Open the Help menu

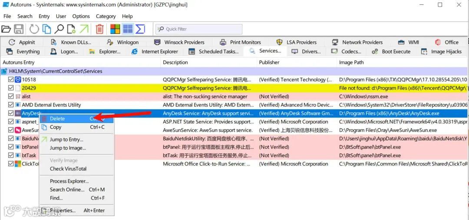(127, 16)
